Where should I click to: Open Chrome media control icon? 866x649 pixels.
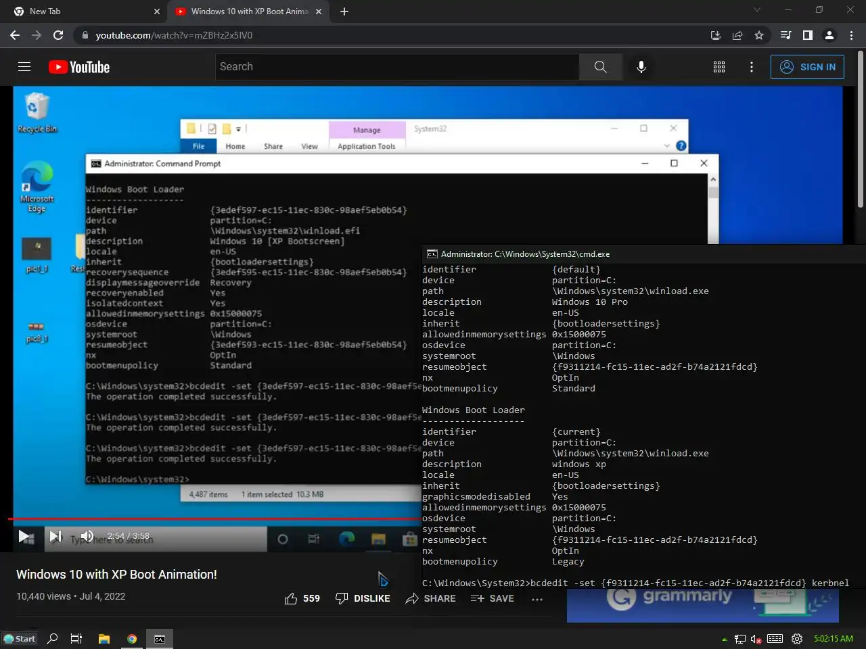(x=785, y=35)
